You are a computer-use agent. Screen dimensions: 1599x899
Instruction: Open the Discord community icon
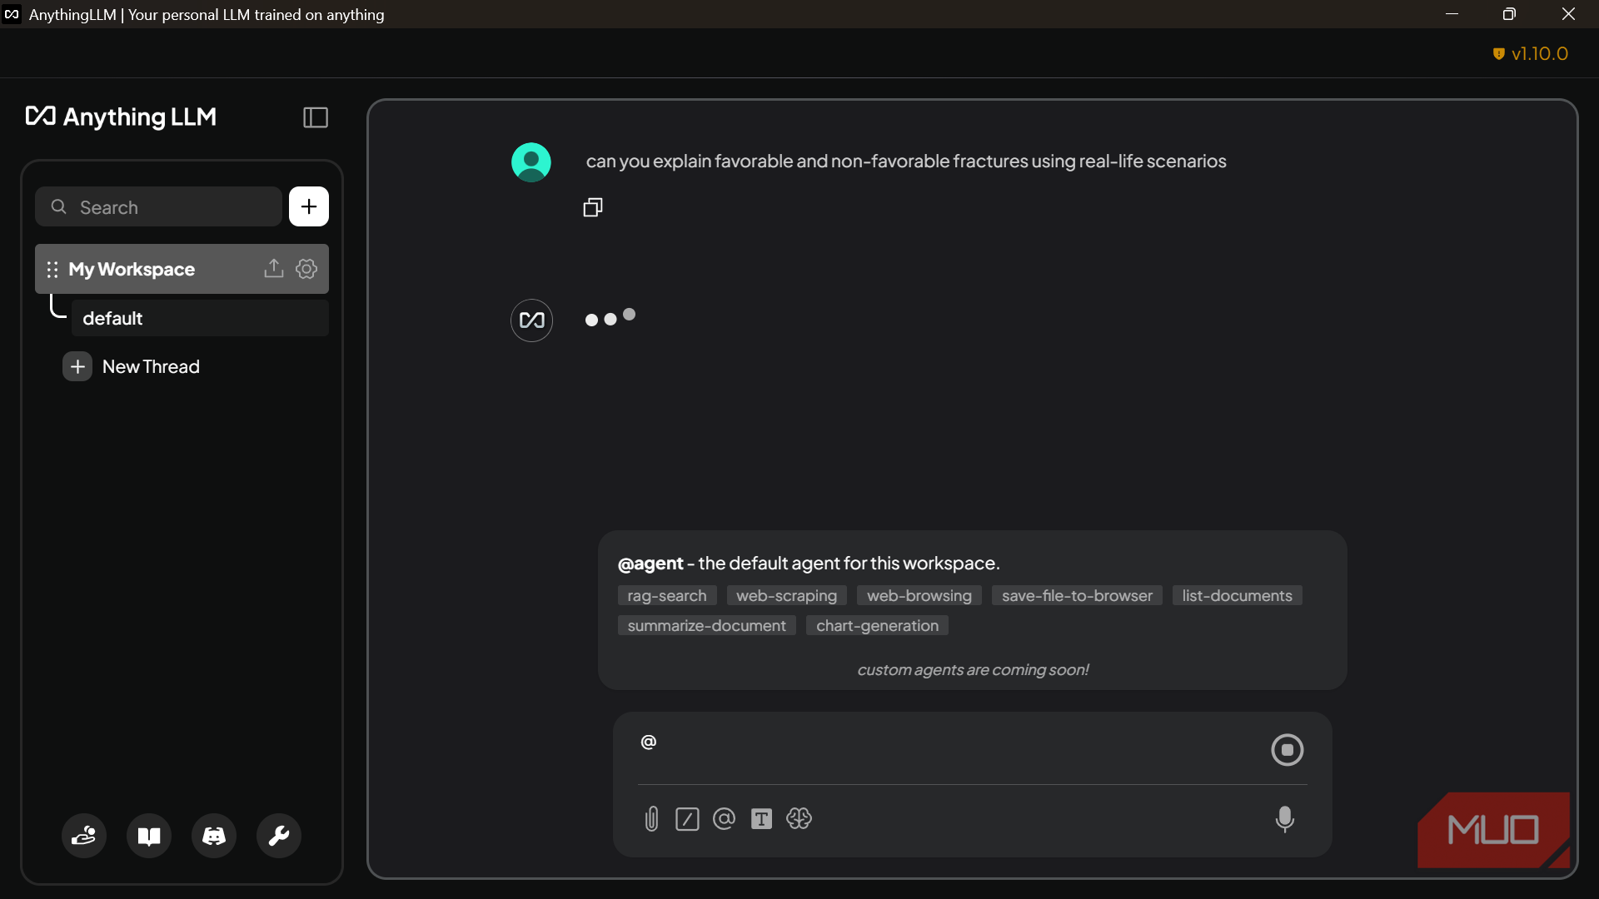[x=214, y=836]
